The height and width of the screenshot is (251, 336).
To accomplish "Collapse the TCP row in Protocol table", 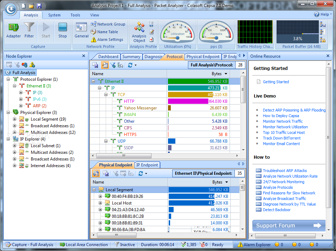I will pyautogui.click(x=106, y=95).
